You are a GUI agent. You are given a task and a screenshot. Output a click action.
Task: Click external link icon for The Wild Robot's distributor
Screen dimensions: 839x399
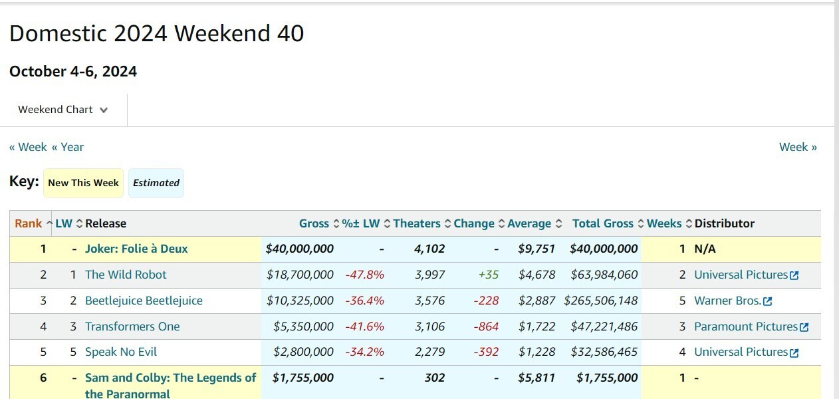pos(794,275)
